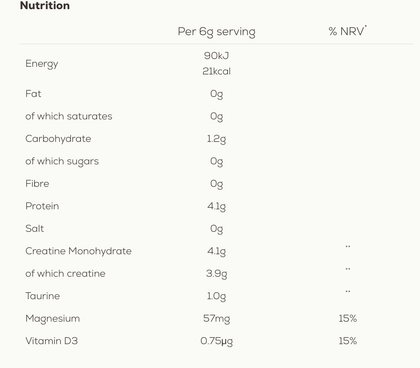Screen dimensions: 420x368
Task: Select the 1.2g carbohydrate value
Action: click(216, 139)
